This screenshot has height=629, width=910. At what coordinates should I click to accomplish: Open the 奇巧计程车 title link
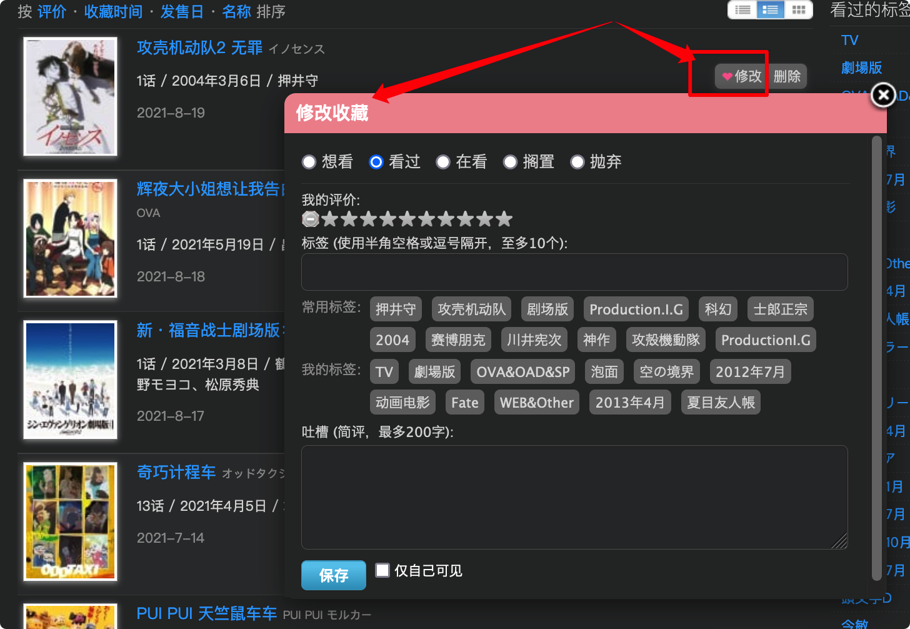point(176,472)
